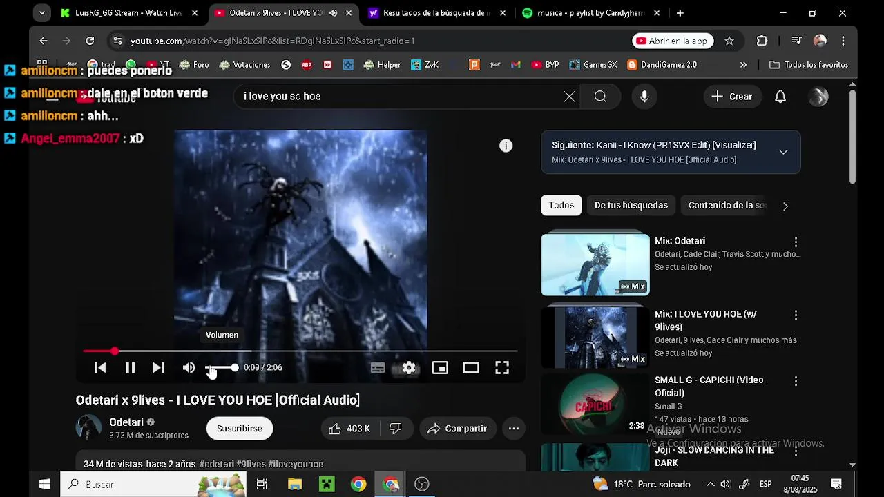Open the YouTube account avatar menu
The image size is (884, 497).
(818, 97)
